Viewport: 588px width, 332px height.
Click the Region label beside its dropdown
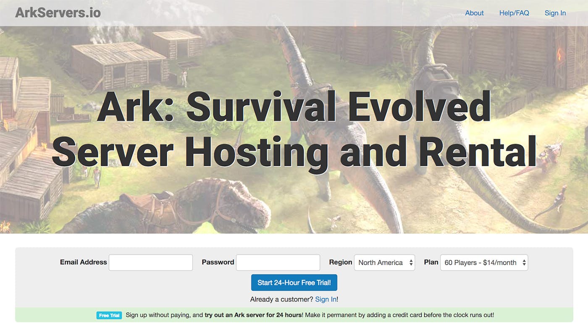340,262
